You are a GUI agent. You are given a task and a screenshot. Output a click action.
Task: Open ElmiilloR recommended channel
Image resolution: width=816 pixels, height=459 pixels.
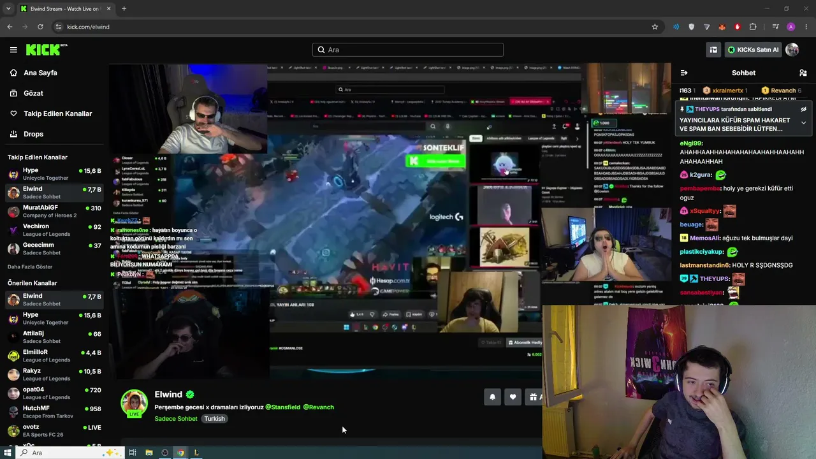point(54,356)
